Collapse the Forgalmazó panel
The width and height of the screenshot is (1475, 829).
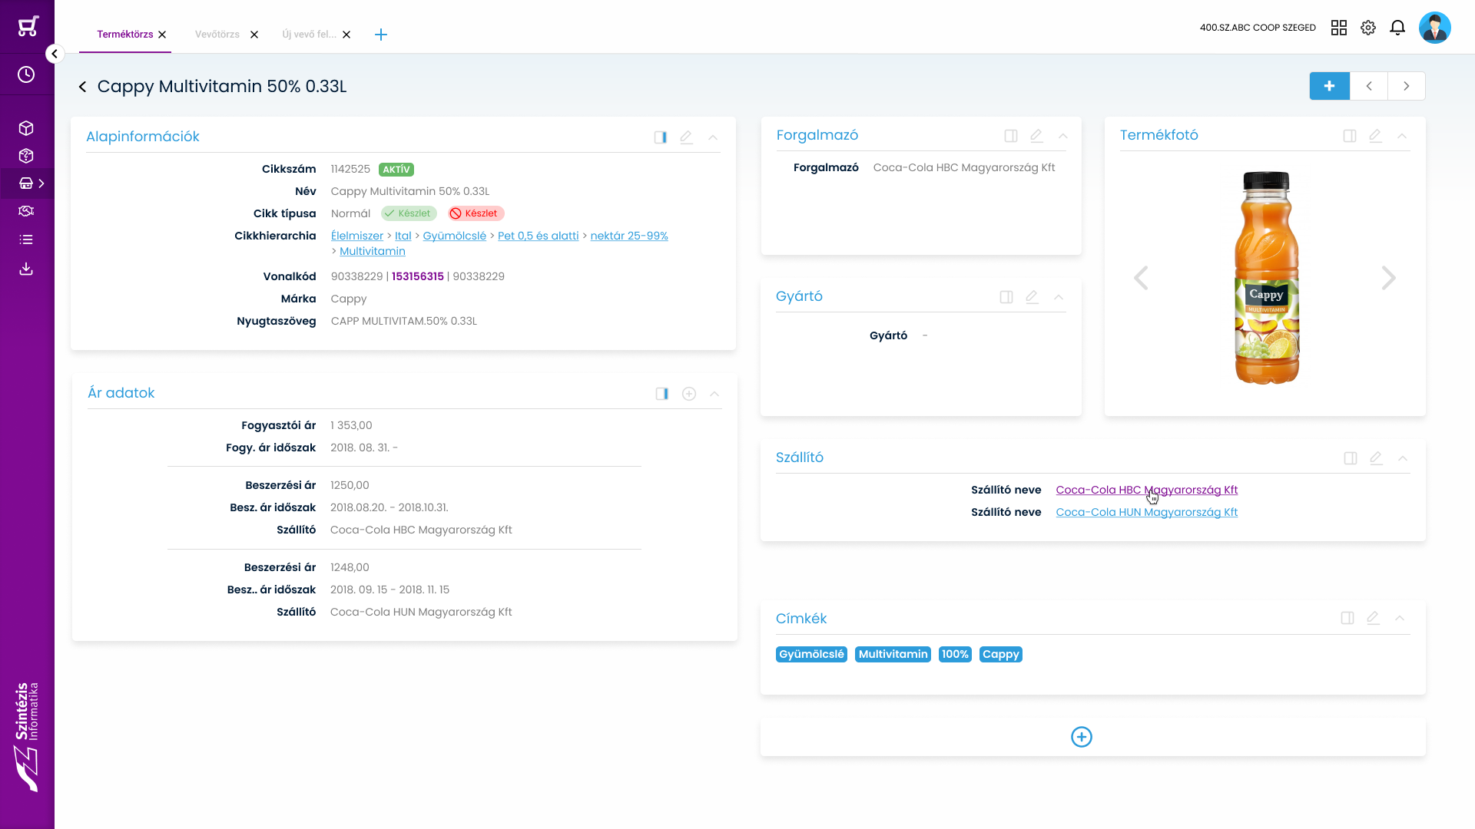[x=1063, y=136]
